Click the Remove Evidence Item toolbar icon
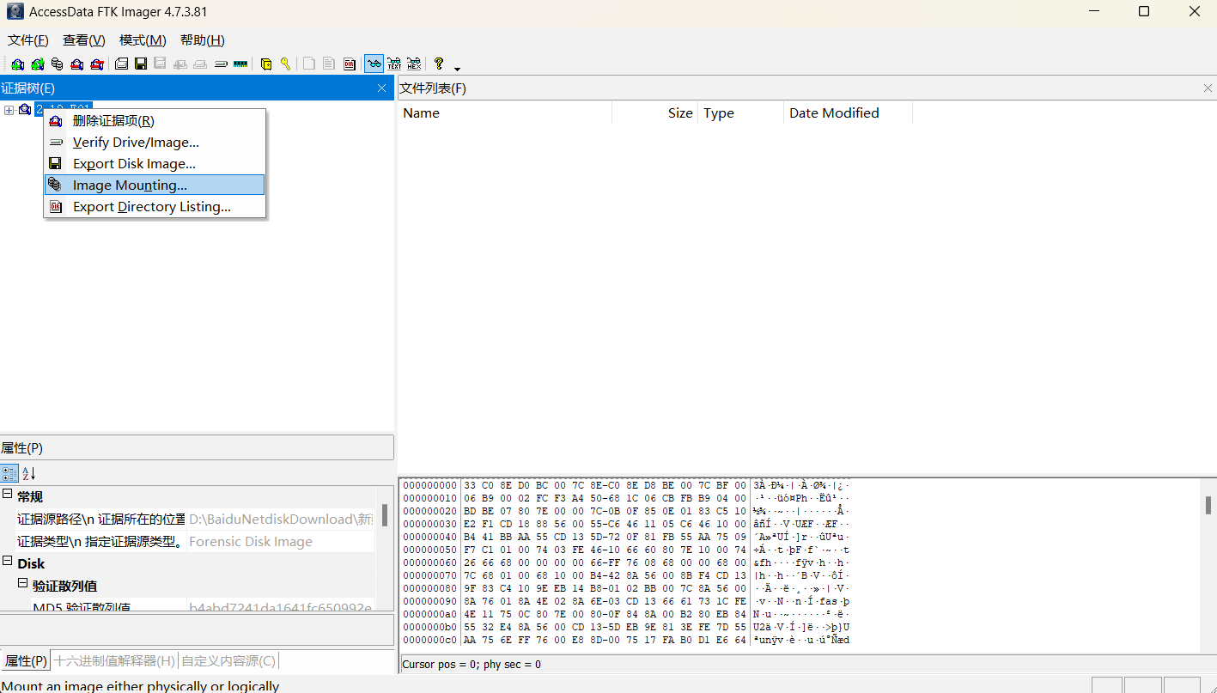Screen dimensions: 1217x693 tap(76, 64)
